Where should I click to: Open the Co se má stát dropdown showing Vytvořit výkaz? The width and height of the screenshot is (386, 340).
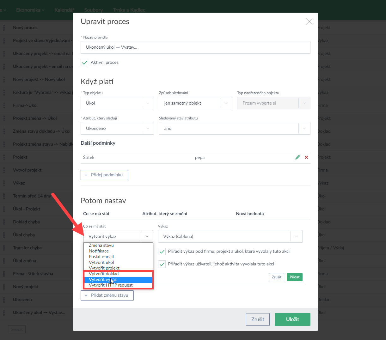(118, 236)
